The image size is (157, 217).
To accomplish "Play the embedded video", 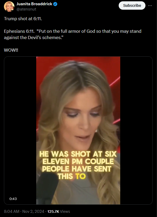I will (78, 130).
